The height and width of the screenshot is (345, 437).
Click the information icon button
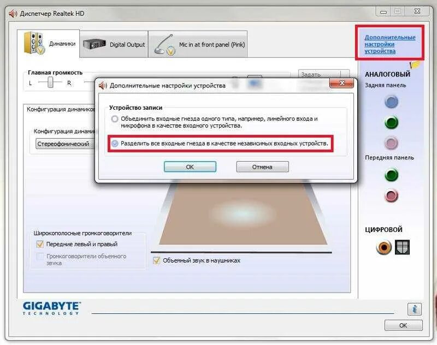[415, 309]
